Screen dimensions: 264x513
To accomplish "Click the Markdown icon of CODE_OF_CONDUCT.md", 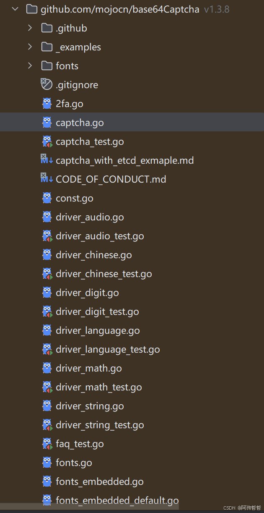I will 47,178.
